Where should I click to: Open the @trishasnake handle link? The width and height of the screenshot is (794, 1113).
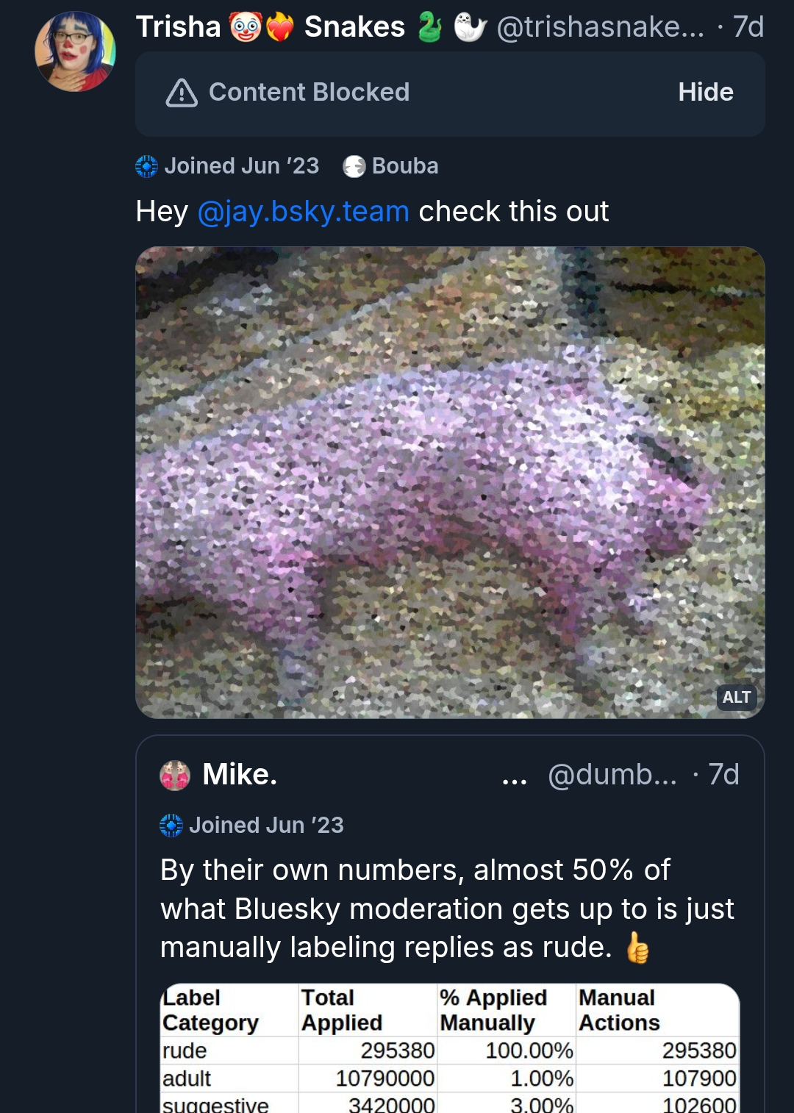tap(600, 27)
